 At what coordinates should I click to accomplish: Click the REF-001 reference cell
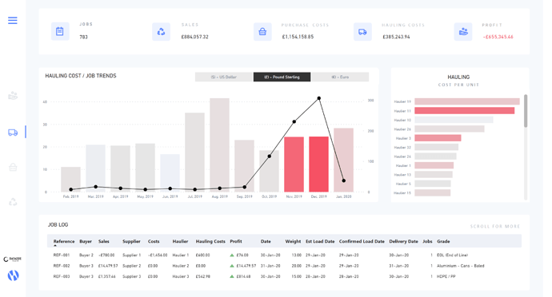point(62,255)
